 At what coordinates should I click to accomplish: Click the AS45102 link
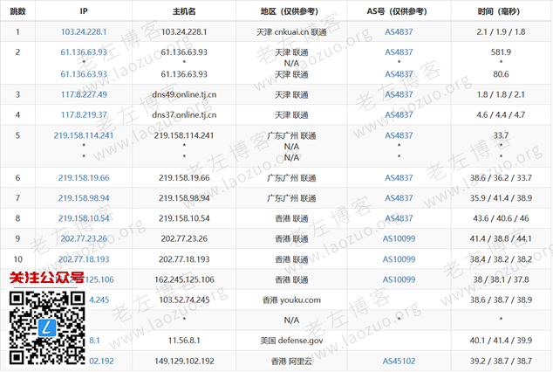click(x=399, y=361)
